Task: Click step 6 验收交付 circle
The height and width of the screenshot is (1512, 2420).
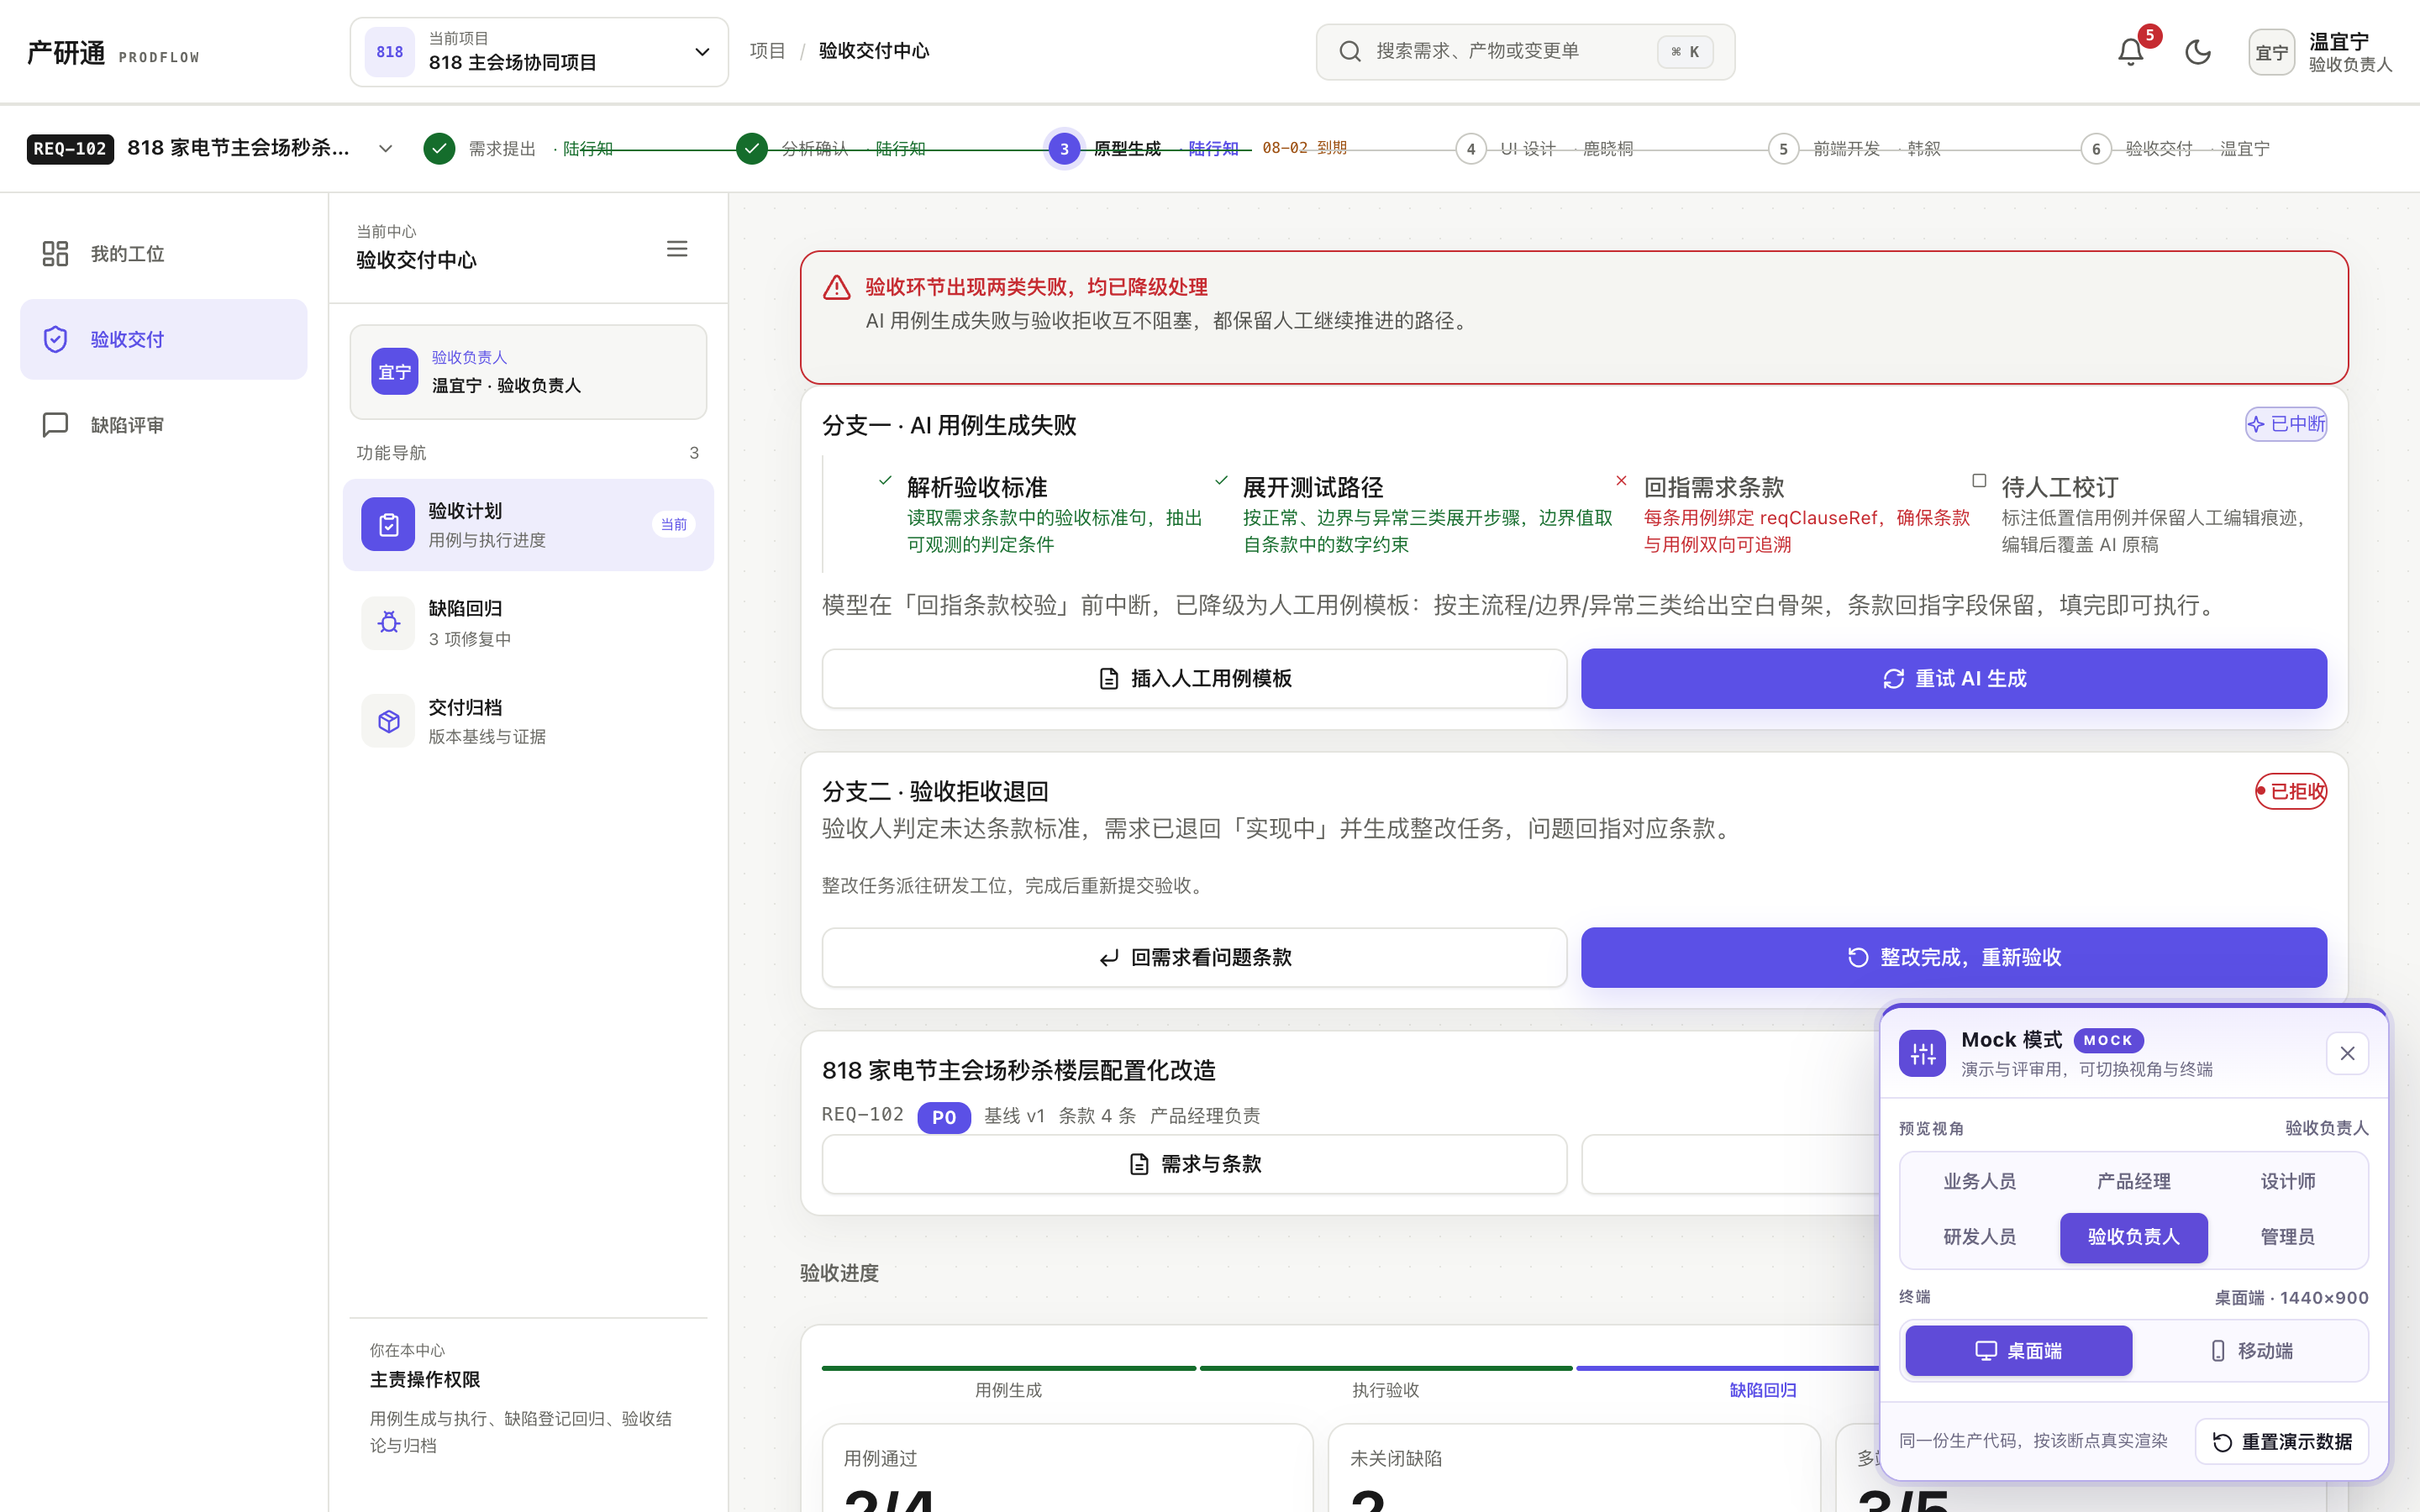Action: coord(2096,149)
